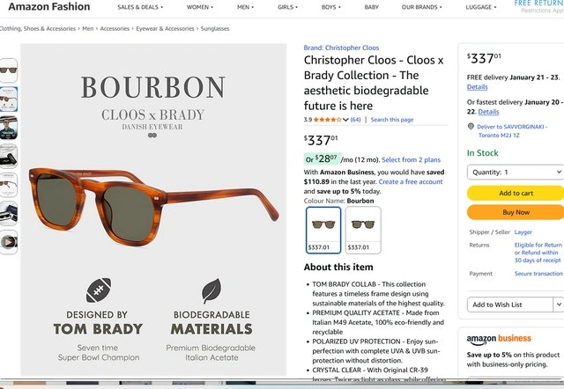Select the first sunglasses thumbnail image
The height and width of the screenshot is (389, 564).
pyautogui.click(x=8, y=70)
